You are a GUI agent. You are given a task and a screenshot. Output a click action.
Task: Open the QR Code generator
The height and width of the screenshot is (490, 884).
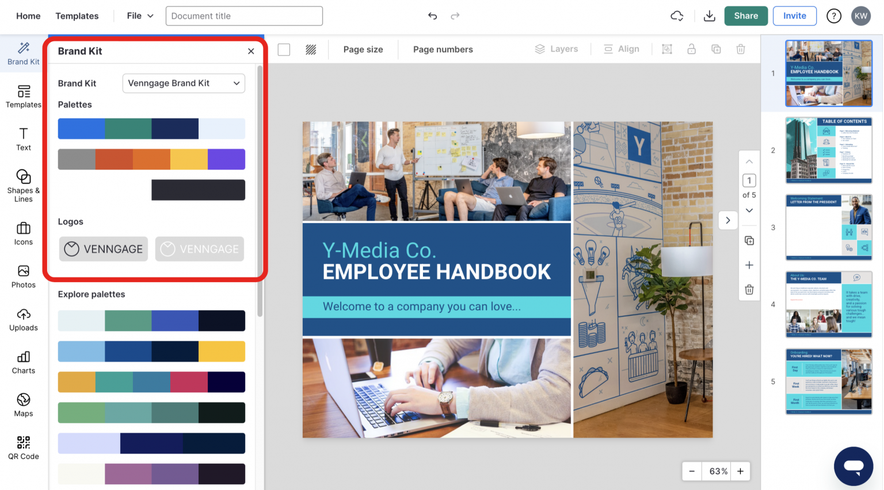[x=23, y=448]
